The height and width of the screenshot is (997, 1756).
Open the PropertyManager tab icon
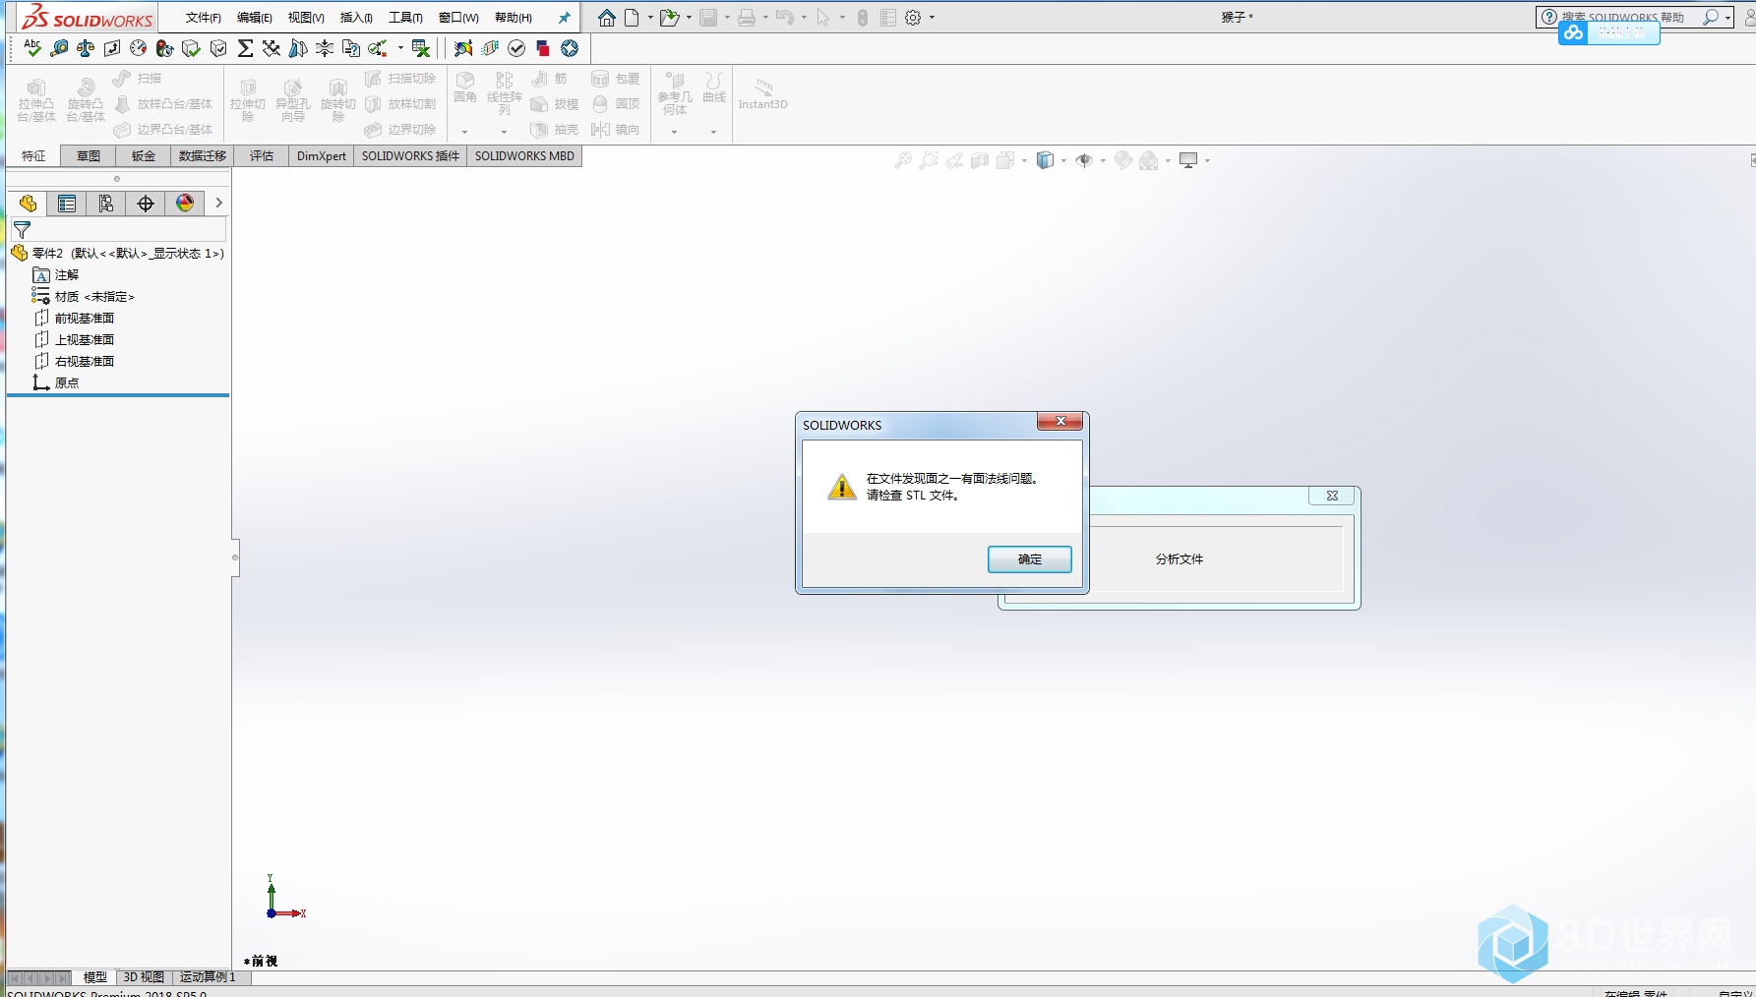point(67,204)
